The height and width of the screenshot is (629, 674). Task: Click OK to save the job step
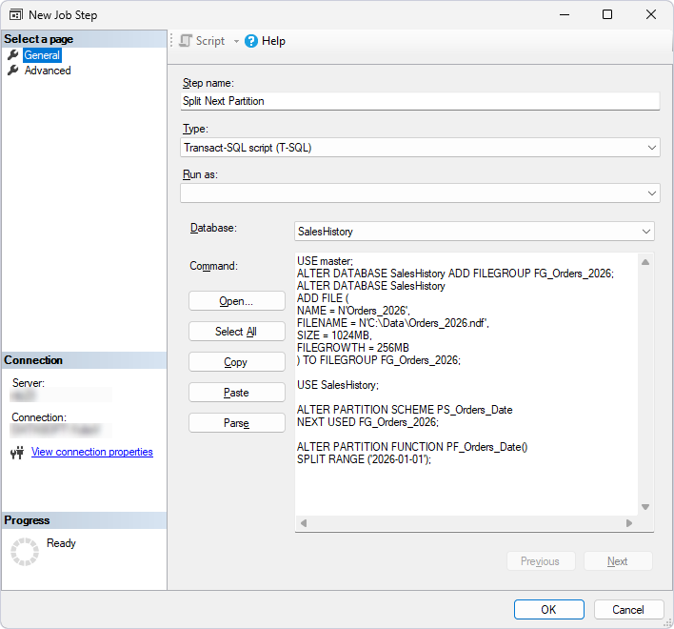[549, 610]
